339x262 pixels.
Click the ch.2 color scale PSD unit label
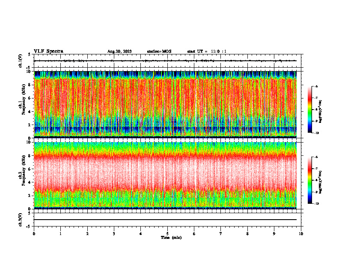pyautogui.click(x=321, y=182)
